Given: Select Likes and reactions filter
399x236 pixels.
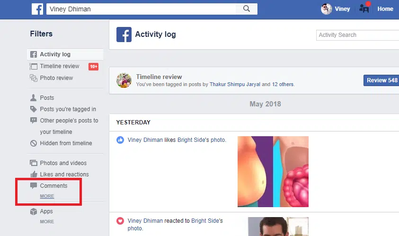Looking at the screenshot, I should click(x=64, y=174).
